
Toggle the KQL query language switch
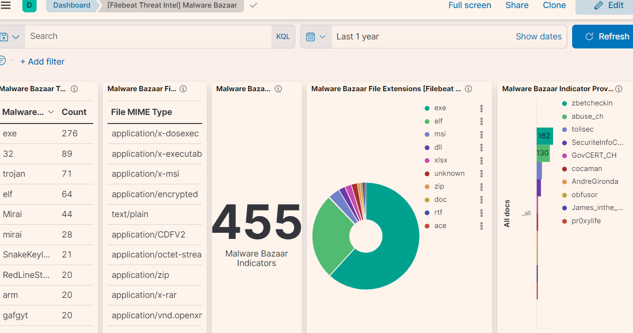coord(283,37)
